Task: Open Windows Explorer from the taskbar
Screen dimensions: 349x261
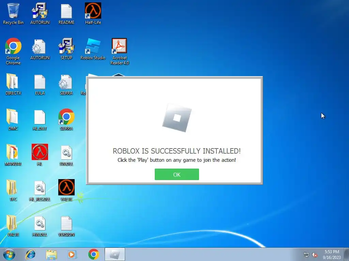Action: [x=51, y=254]
